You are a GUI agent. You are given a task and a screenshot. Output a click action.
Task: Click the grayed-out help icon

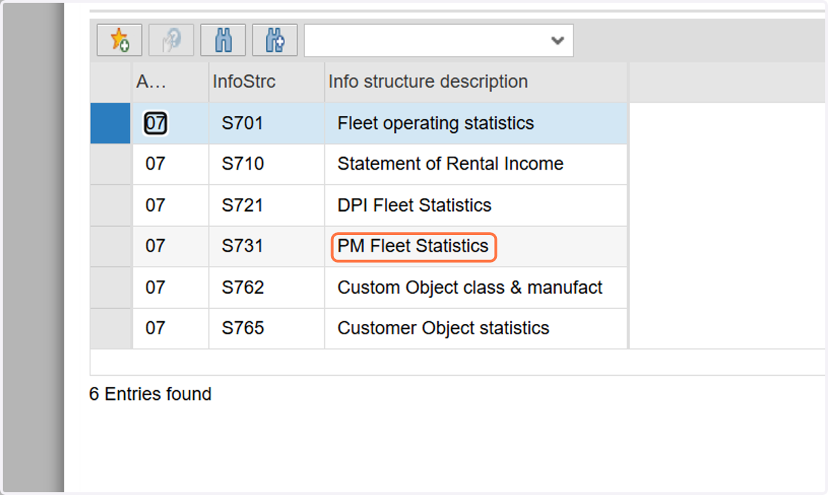pyautogui.click(x=171, y=40)
